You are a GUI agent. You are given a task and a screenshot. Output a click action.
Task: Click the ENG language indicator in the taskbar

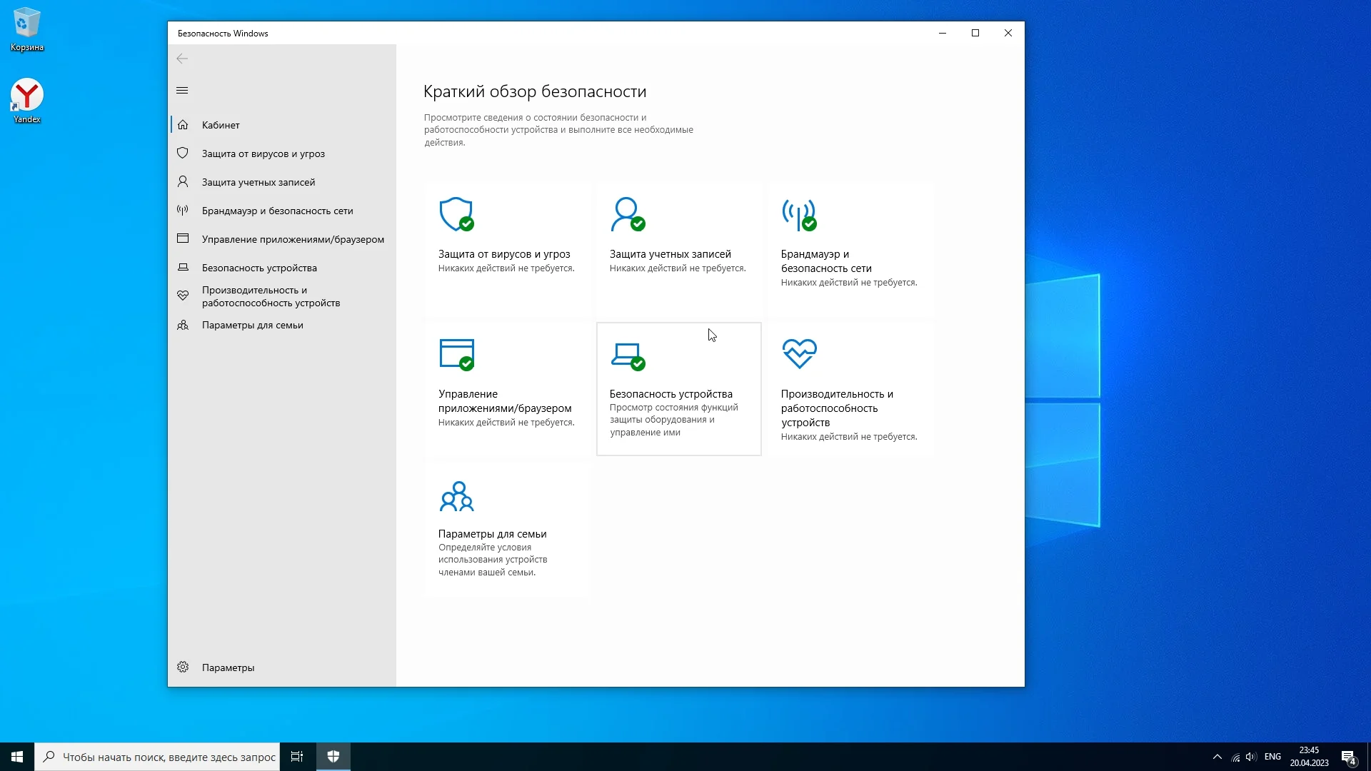[1272, 757]
